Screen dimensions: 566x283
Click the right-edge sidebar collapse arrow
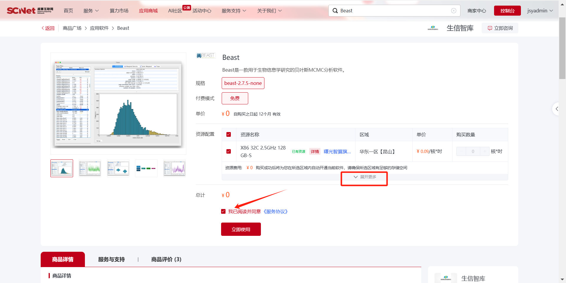[x=557, y=109]
